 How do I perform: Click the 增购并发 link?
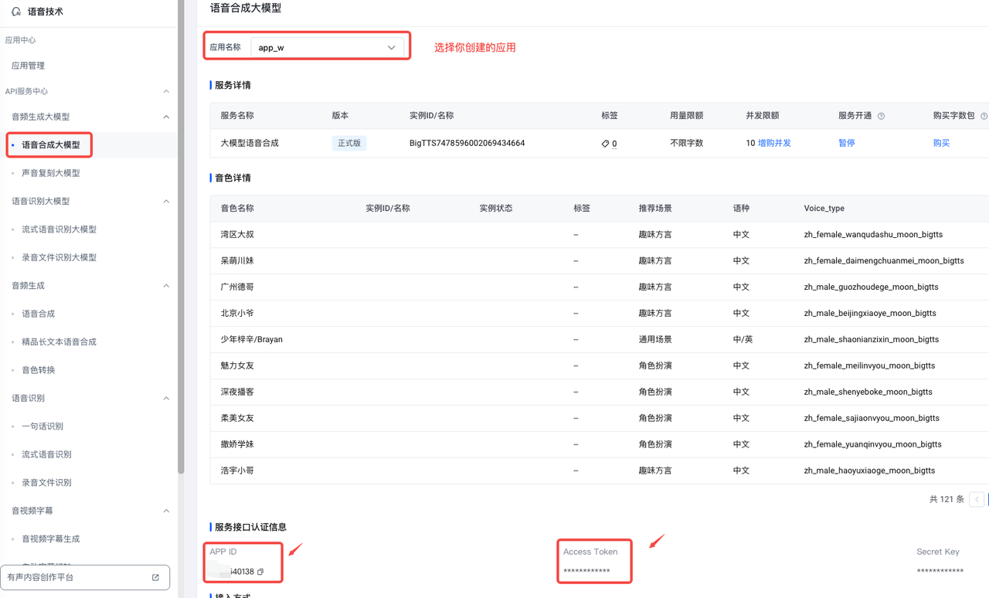pyautogui.click(x=774, y=143)
